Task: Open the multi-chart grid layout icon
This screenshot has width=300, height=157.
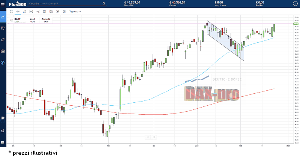Action: pyautogui.click(x=45, y=12)
